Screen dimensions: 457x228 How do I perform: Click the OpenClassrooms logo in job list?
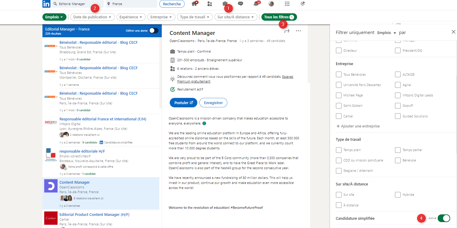tap(50, 186)
